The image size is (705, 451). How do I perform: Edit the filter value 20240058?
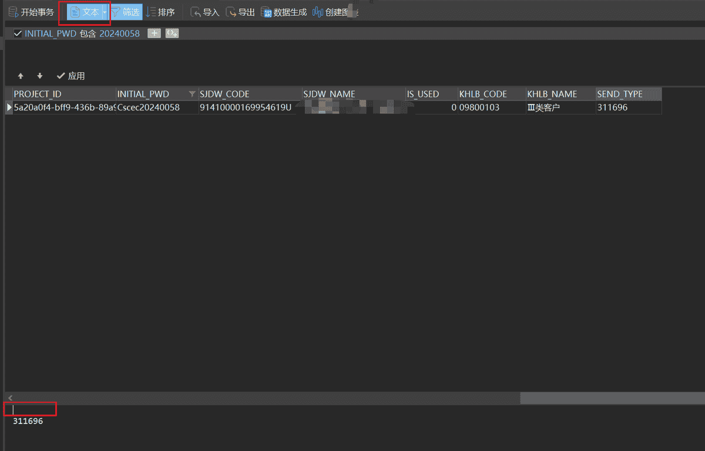[119, 33]
